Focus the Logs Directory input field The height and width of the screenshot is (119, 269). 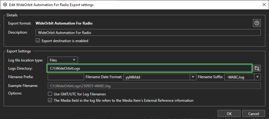(149, 68)
